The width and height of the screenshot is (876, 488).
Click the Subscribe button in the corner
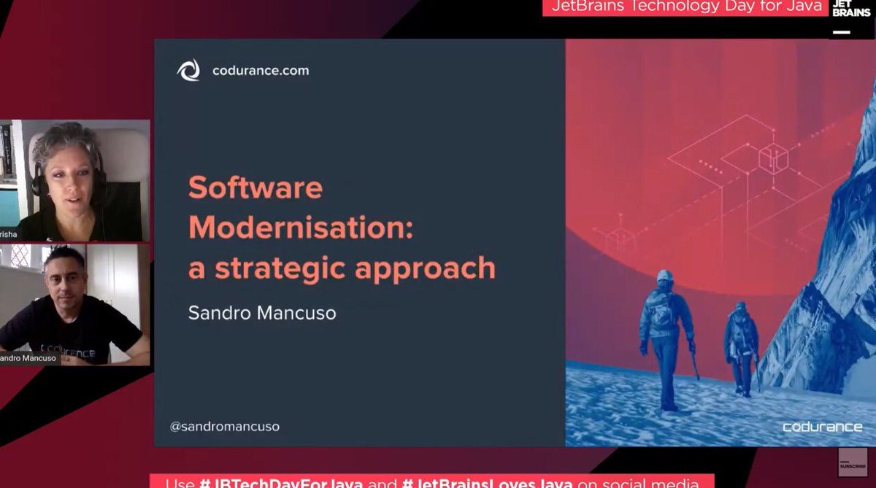click(x=853, y=462)
